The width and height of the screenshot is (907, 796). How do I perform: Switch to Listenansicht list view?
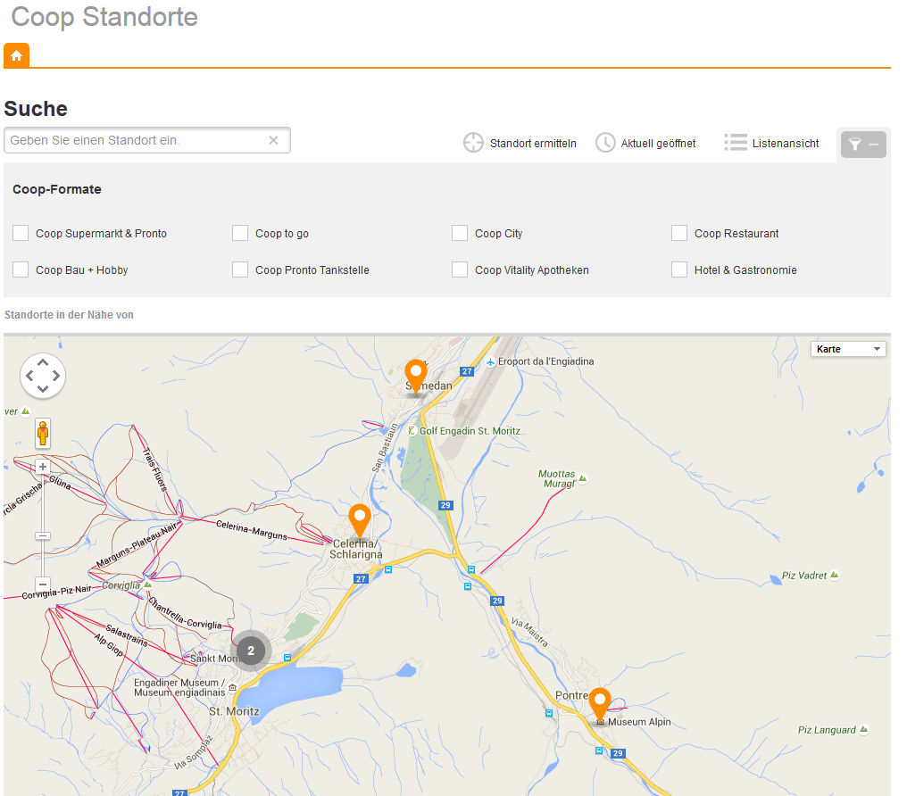click(x=771, y=143)
